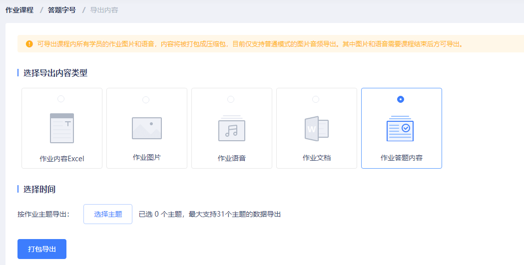Click the 选择时间 heading
This screenshot has width=524, height=265.
tap(39, 189)
